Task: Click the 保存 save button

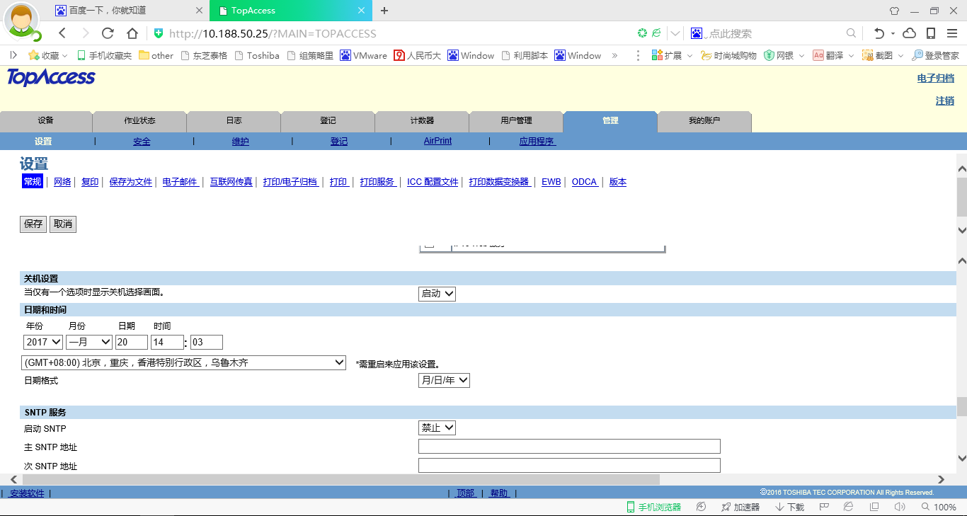Action: pyautogui.click(x=33, y=224)
